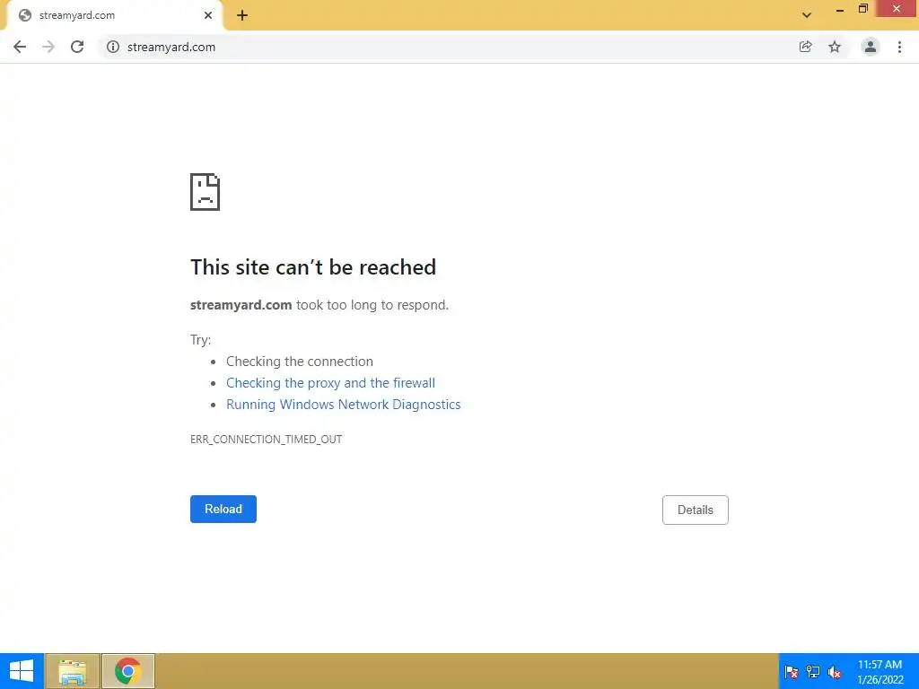Image resolution: width=919 pixels, height=689 pixels.
Task: Open Action Center flag in system tray
Action: [792, 671]
